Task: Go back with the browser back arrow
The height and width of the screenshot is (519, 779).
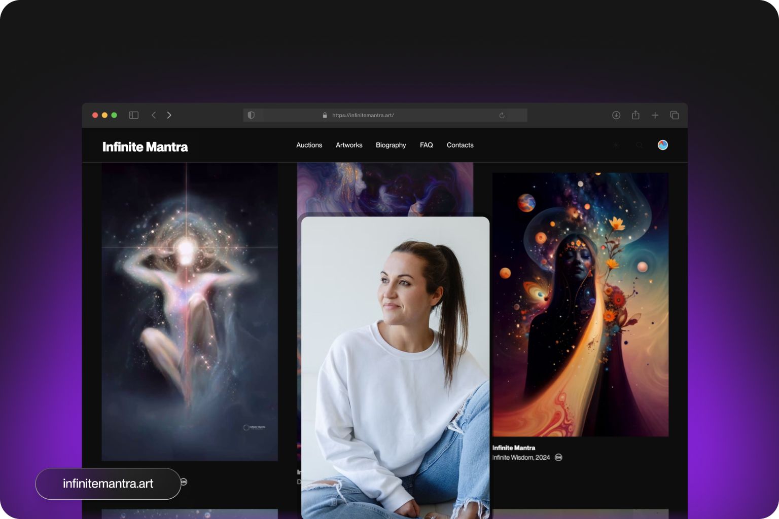Action: click(154, 115)
